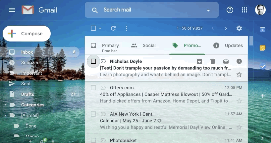Click the Gmail wordmark text
Screen dimensions: 271x143
point(48,10)
